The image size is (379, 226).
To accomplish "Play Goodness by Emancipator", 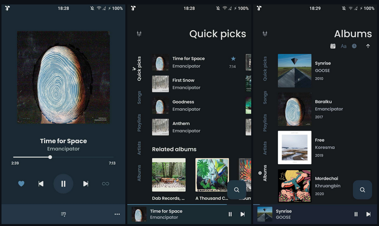I will click(x=195, y=105).
